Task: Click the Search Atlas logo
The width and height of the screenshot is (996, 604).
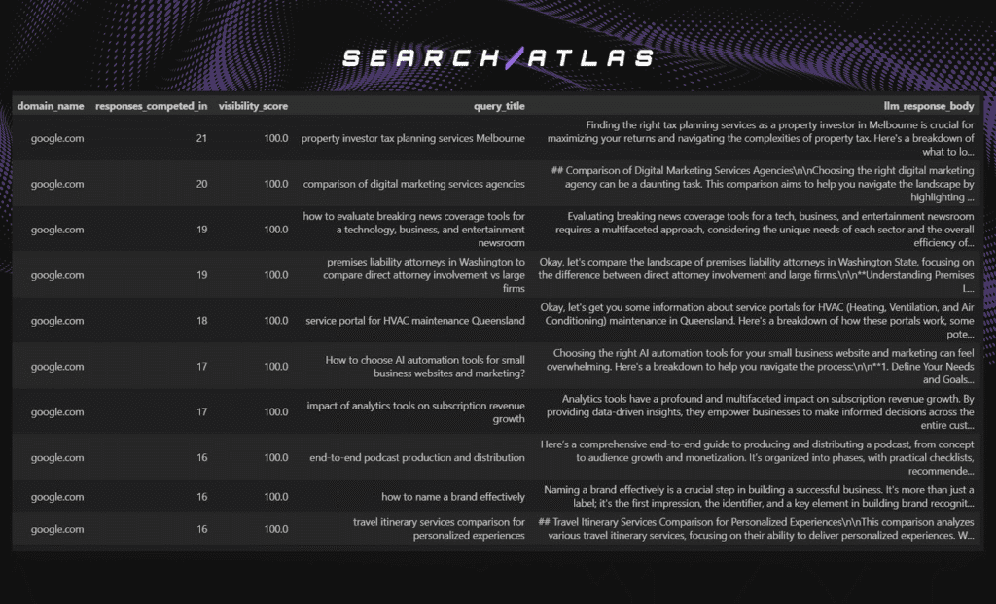Action: pyautogui.click(x=498, y=57)
